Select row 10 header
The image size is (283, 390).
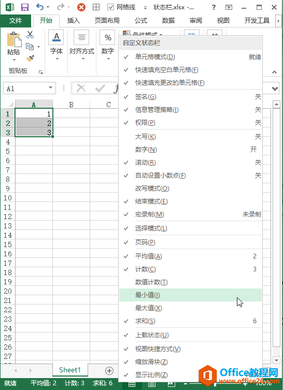[7, 198]
